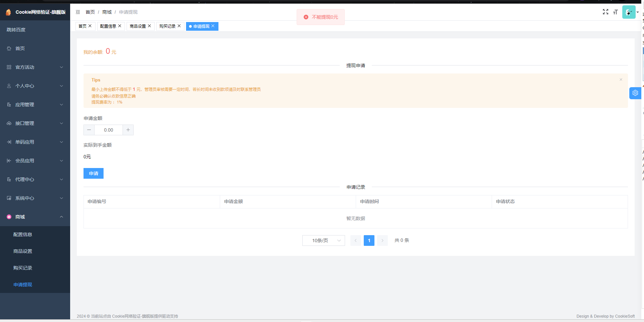Click the 暂无数据 empty table text
Image resolution: width=644 pixels, height=322 pixels.
(356, 218)
